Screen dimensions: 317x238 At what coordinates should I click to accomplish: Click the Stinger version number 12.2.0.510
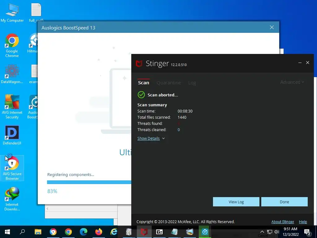click(x=179, y=65)
